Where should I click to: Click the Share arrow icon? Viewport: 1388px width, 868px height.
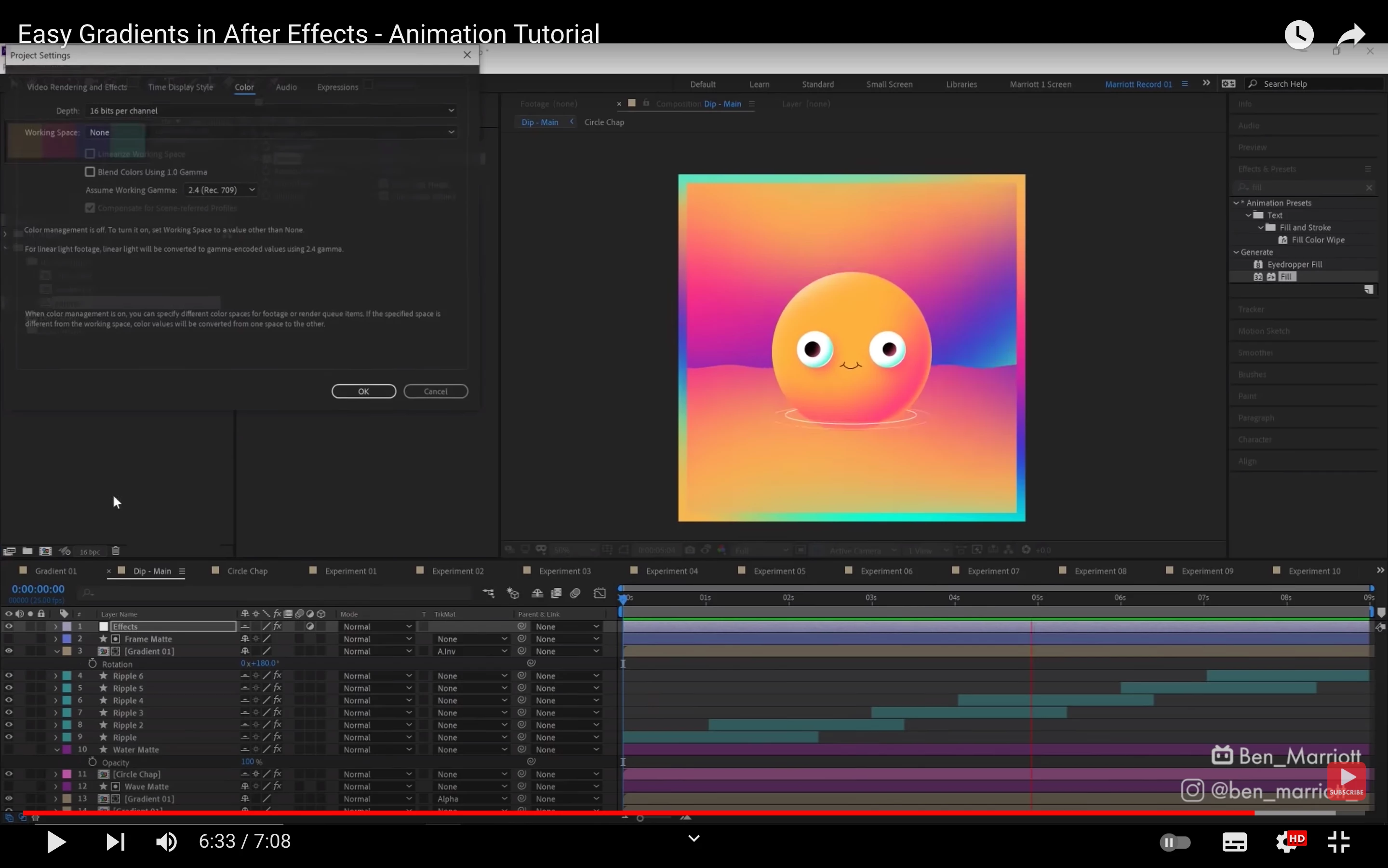pyautogui.click(x=1351, y=35)
